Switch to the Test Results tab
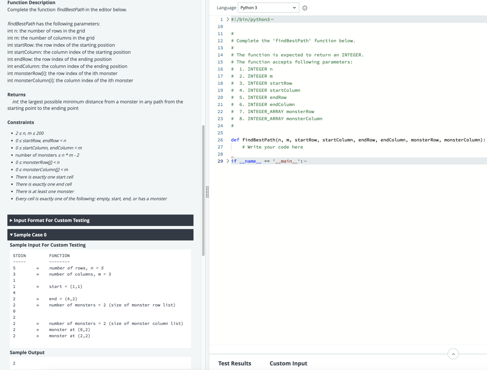 (x=235, y=363)
